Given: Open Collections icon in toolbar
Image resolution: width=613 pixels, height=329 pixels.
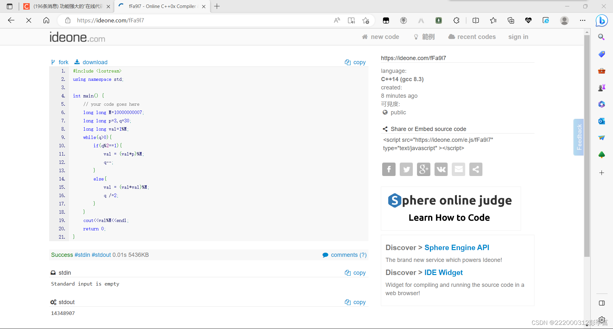Looking at the screenshot, I should tap(511, 20).
